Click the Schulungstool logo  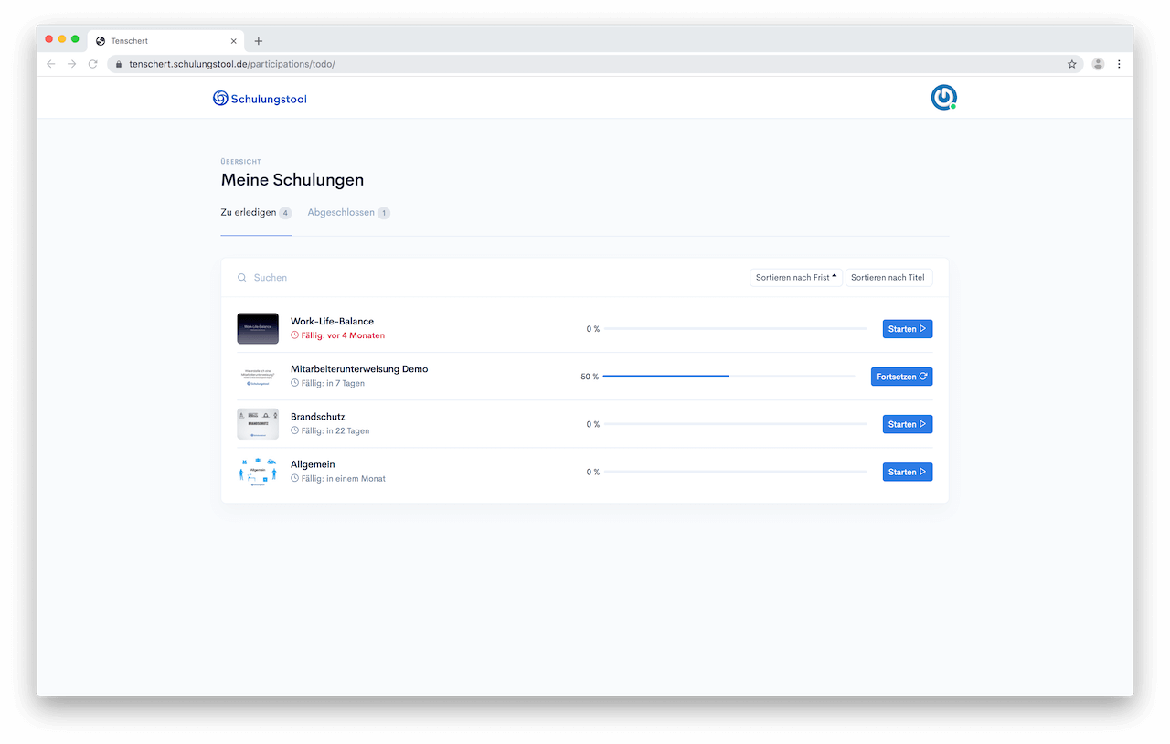(260, 98)
